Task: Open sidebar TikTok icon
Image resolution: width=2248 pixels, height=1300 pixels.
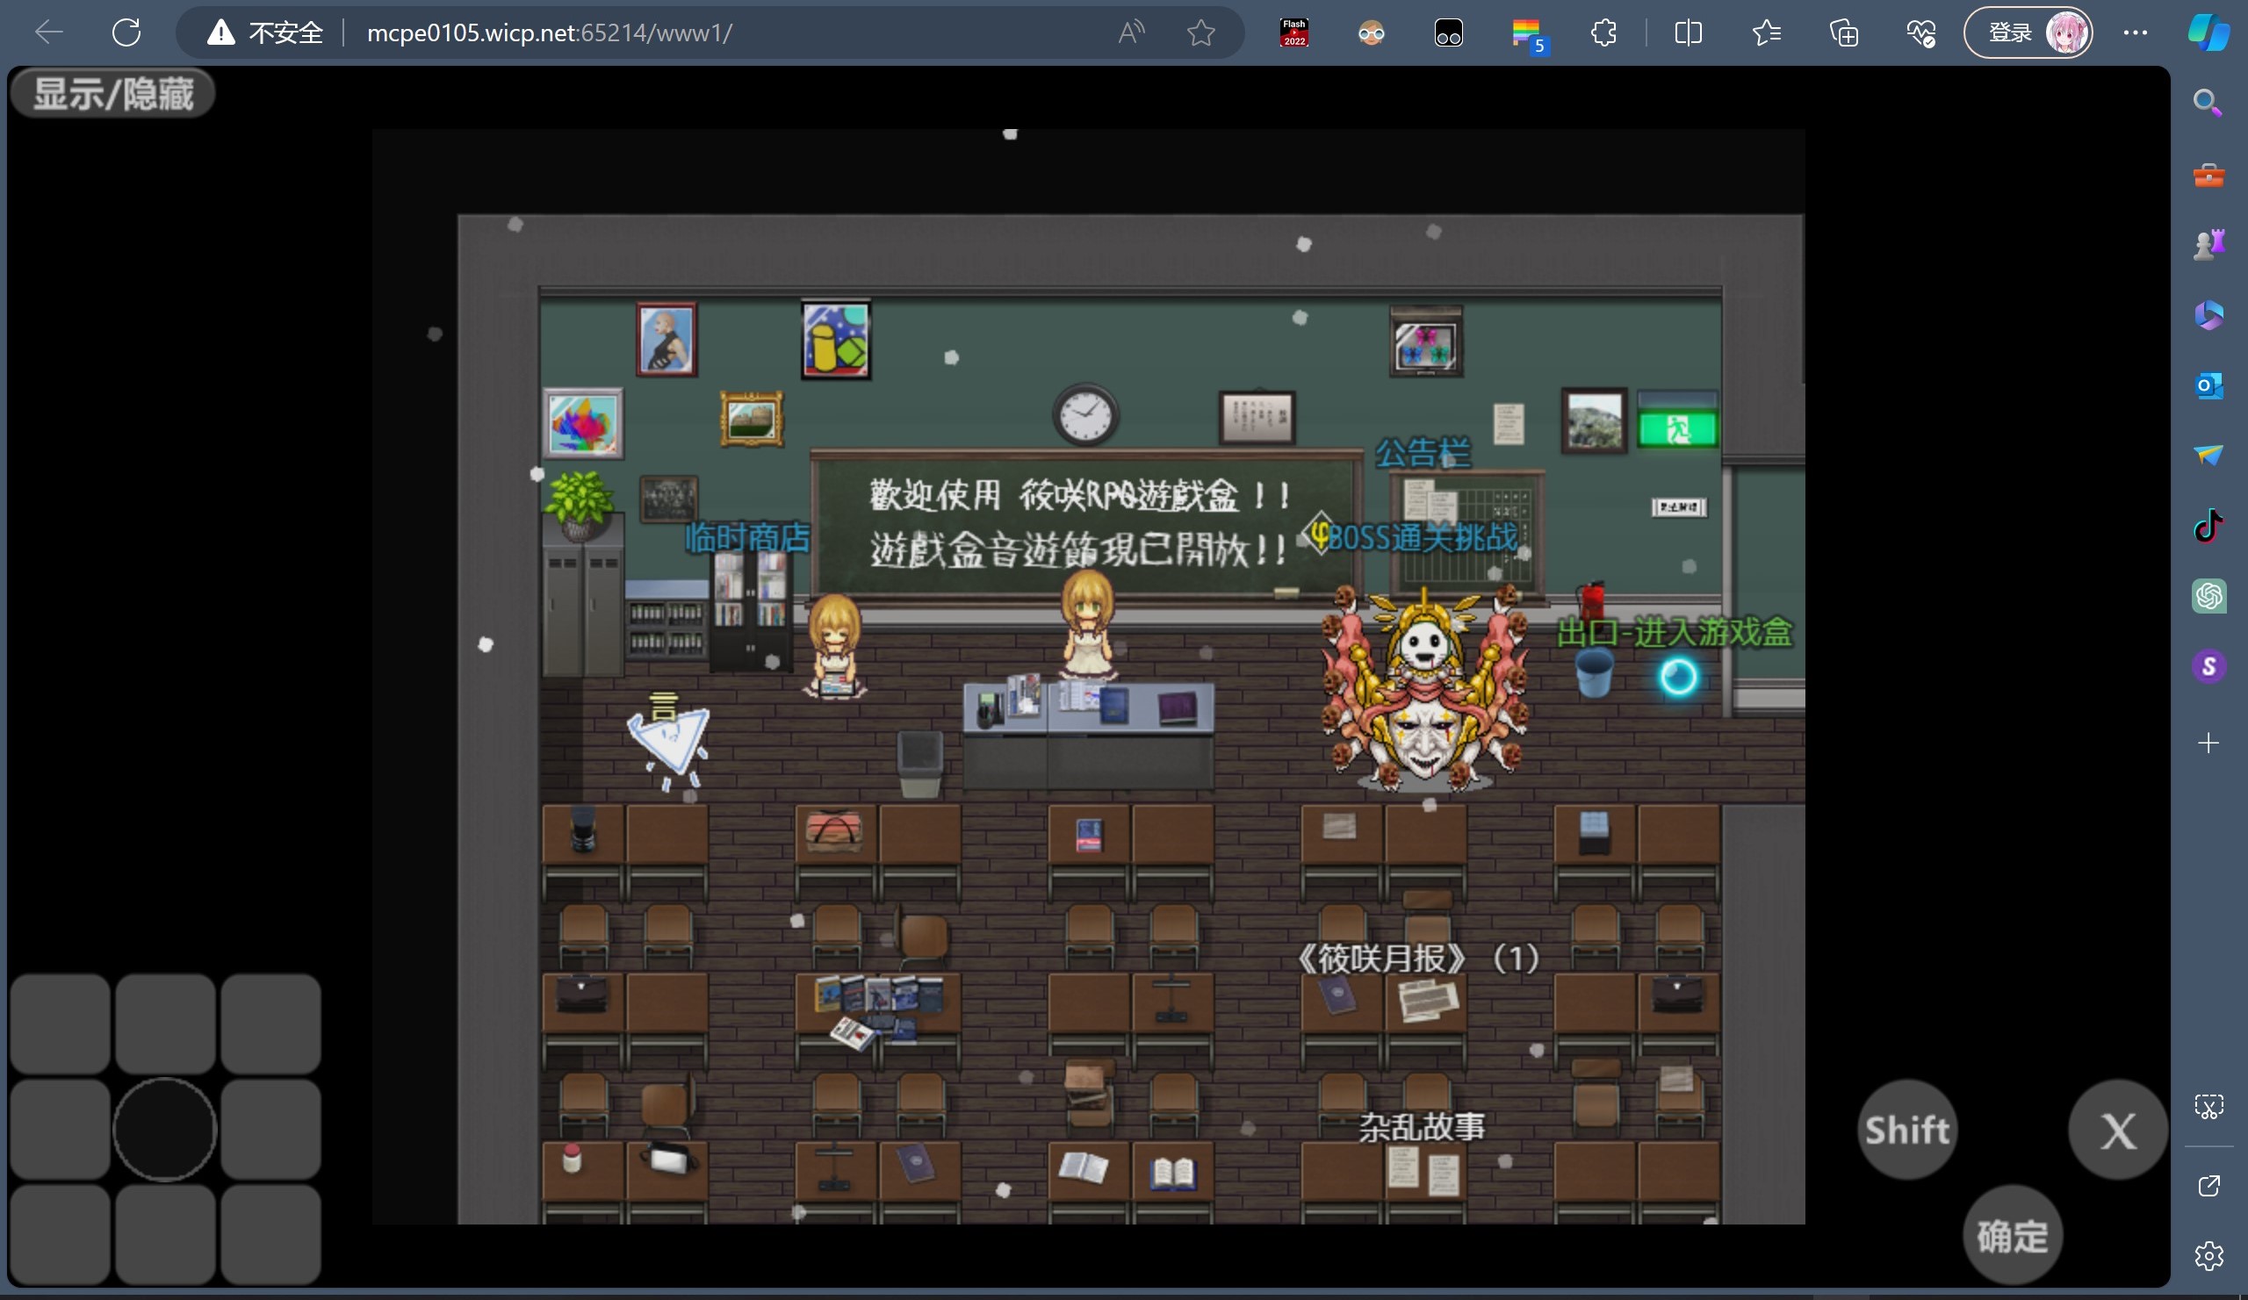Action: pyautogui.click(x=2208, y=526)
